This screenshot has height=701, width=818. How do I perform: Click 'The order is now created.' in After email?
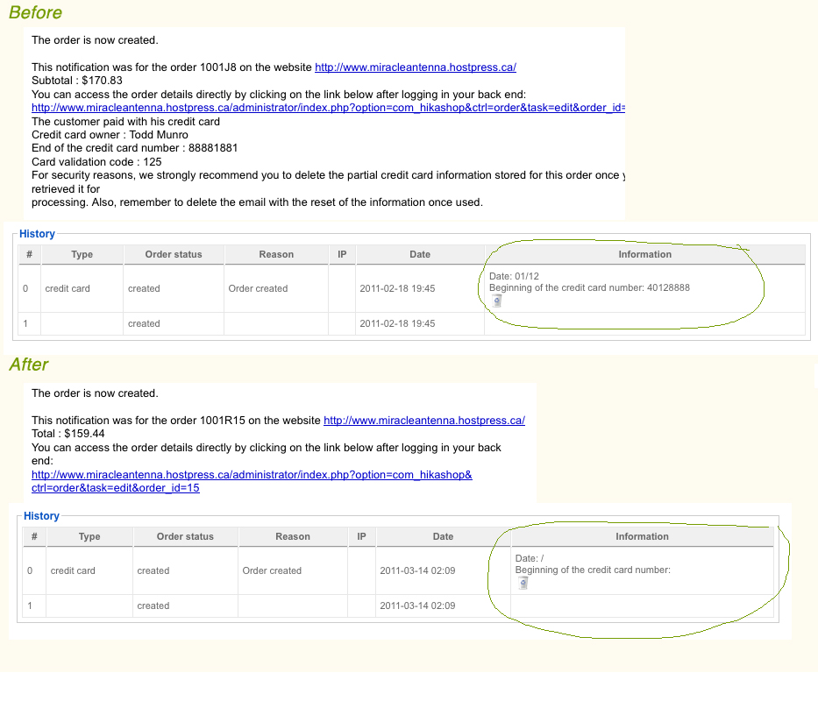point(95,393)
